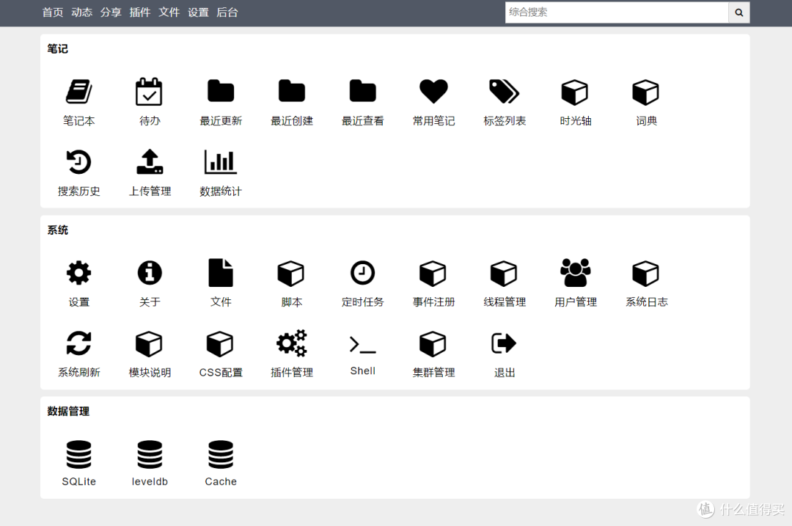Open the 最近更新 folder
Screen dimensions: 792x526
(221, 91)
